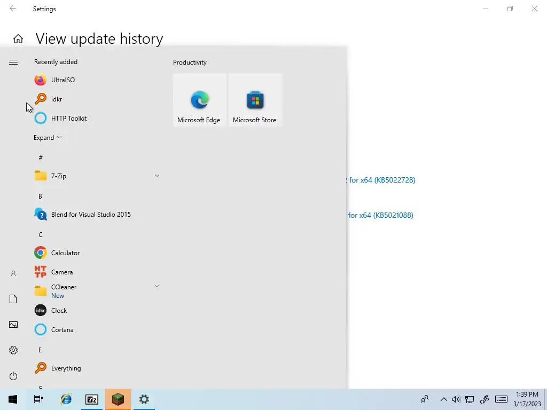Open the volume control icon

[x=456, y=399]
